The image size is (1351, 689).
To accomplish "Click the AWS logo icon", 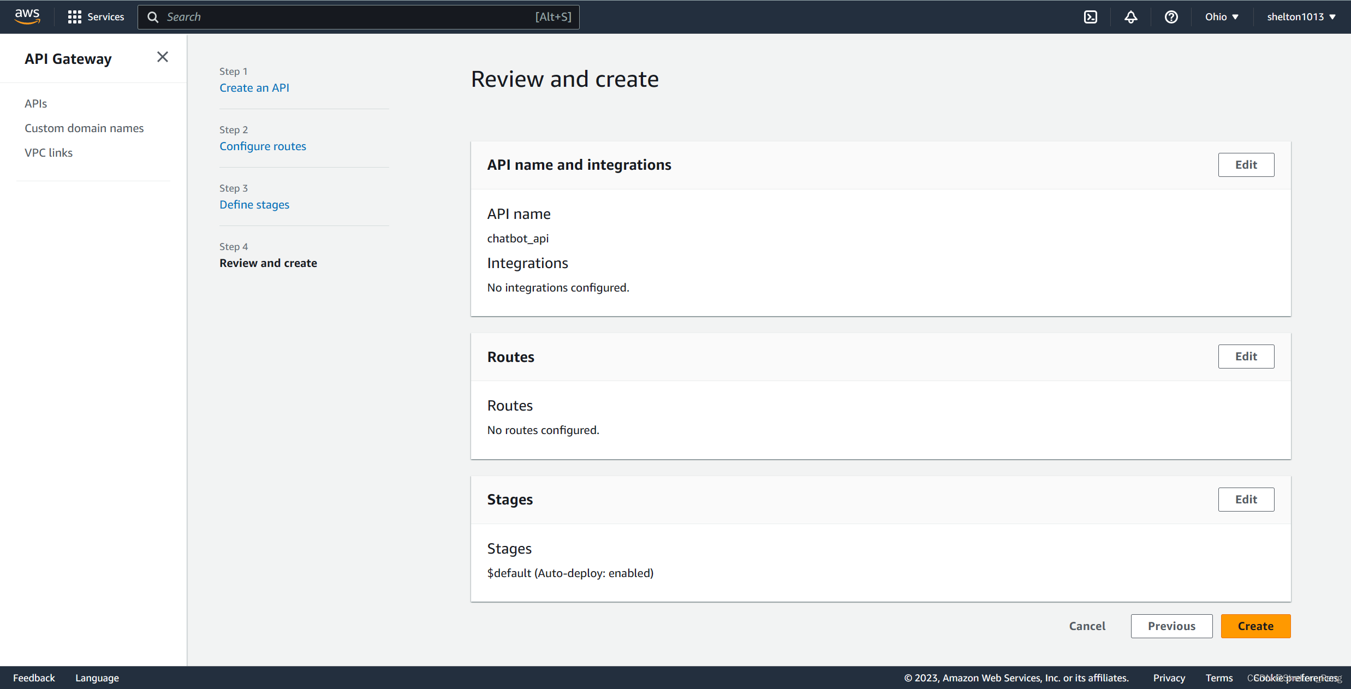I will tap(27, 16).
